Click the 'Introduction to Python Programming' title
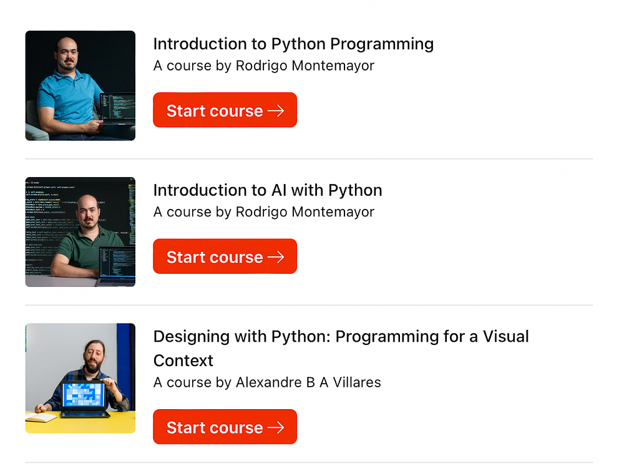Image resolution: width=624 pixels, height=464 pixels. (x=293, y=44)
